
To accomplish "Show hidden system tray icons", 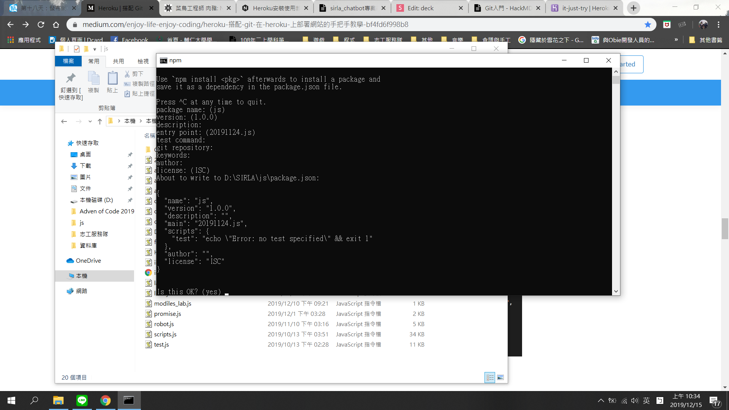I will (601, 401).
